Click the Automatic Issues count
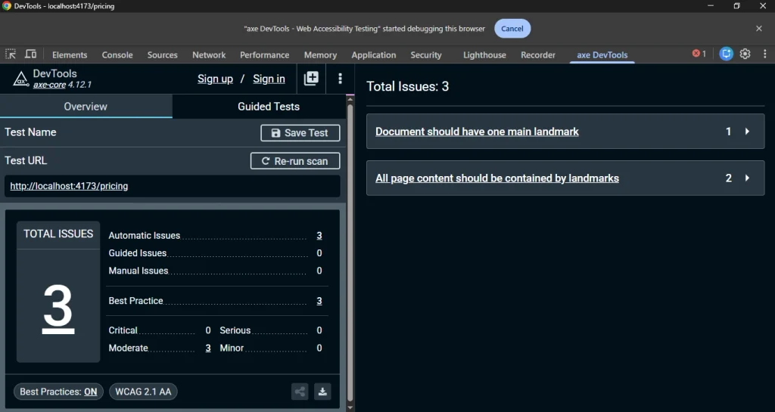The width and height of the screenshot is (775, 412). click(x=319, y=235)
